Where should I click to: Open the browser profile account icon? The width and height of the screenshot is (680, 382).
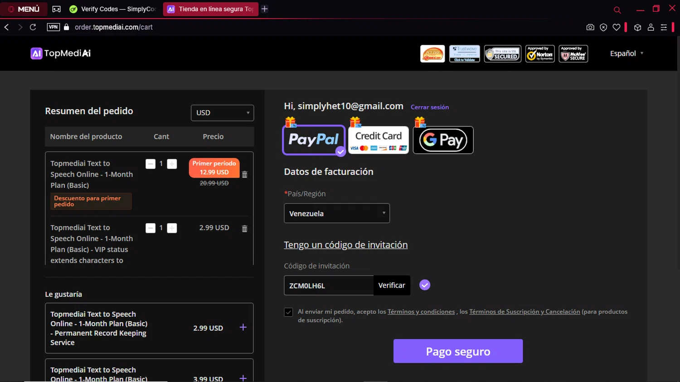651,27
